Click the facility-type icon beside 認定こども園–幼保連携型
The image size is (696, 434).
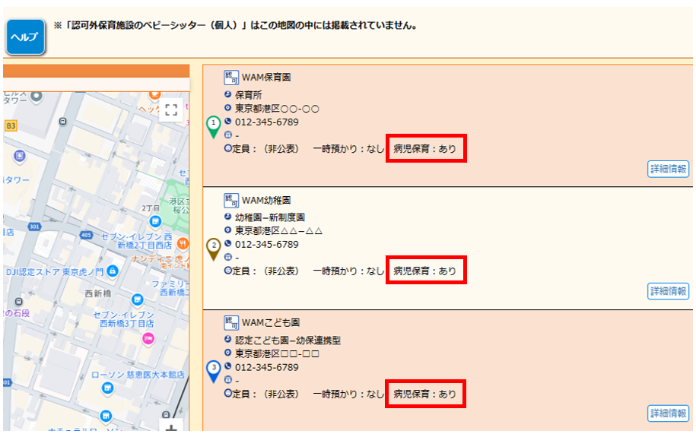(x=227, y=340)
